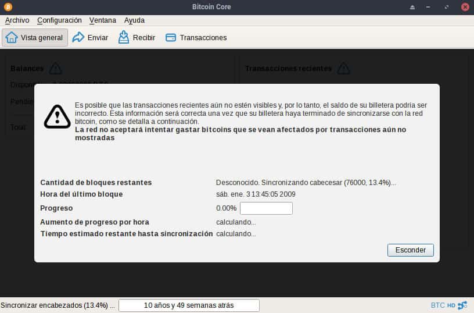Screen dimensions: 474x313
Task: Open the Archivo menu
Action: coord(17,20)
